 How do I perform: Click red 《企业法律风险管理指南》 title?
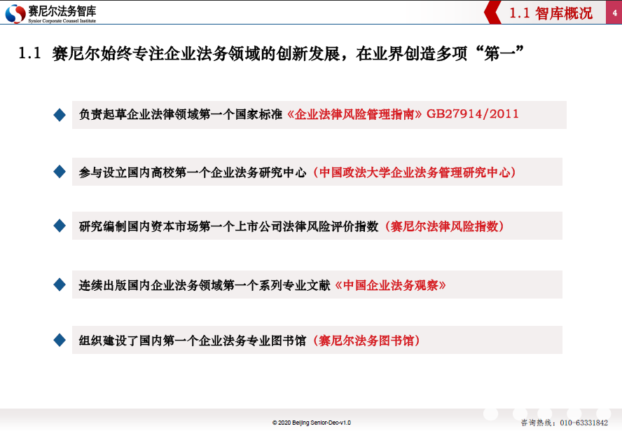(x=354, y=114)
